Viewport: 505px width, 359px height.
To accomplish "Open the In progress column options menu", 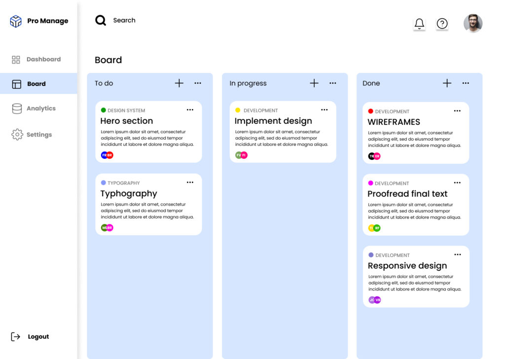I will (333, 83).
